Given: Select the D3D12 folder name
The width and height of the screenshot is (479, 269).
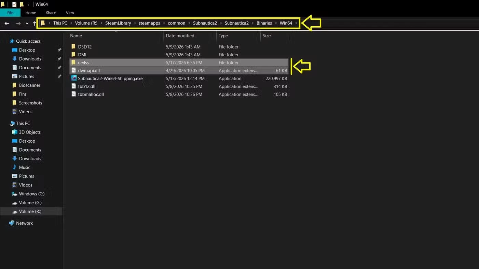Looking at the screenshot, I should [85, 47].
